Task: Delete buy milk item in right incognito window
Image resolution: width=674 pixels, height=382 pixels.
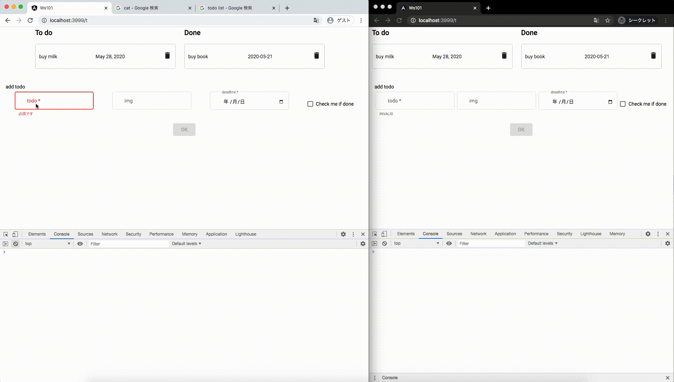Action: [504, 56]
